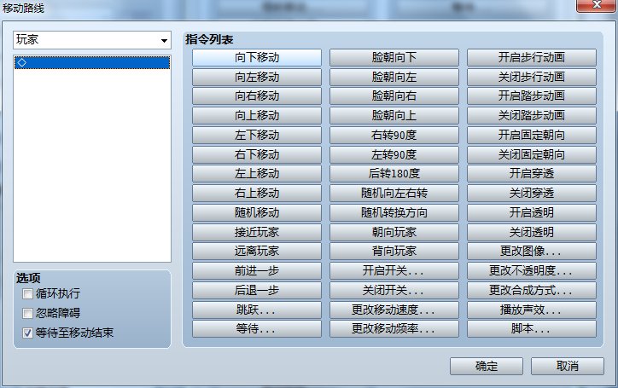Viewport: 618px width, 388px height.
Task: Open 更改移动频率... settings
Action: click(394, 328)
